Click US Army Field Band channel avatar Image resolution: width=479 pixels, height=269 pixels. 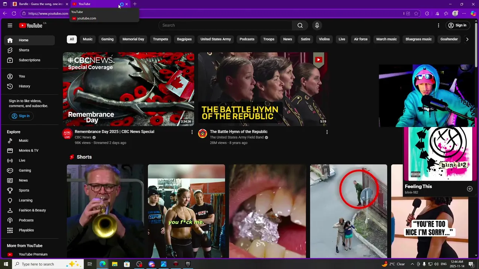click(x=202, y=134)
